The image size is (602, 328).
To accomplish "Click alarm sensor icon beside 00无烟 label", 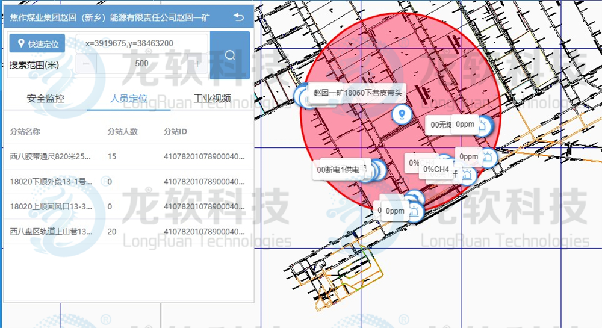I will tap(484, 126).
